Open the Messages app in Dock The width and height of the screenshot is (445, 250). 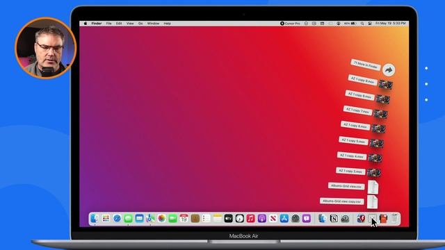(x=128, y=219)
